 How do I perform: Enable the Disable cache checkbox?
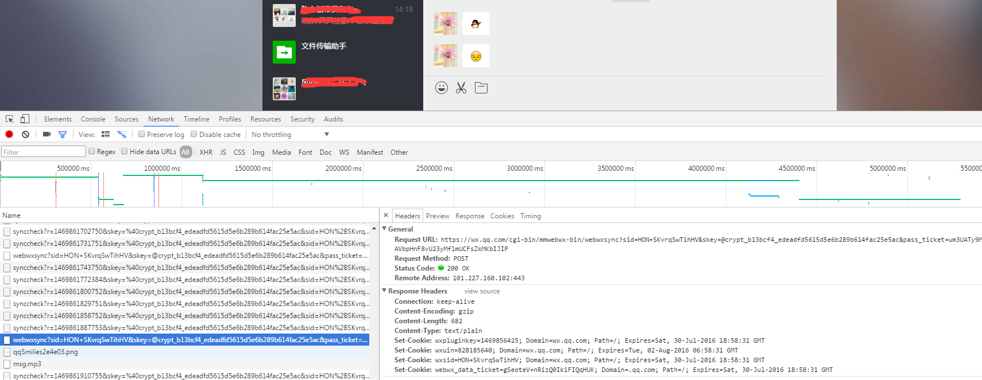(x=194, y=134)
